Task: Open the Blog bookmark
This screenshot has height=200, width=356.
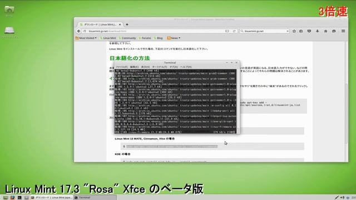Action: (x=158, y=38)
